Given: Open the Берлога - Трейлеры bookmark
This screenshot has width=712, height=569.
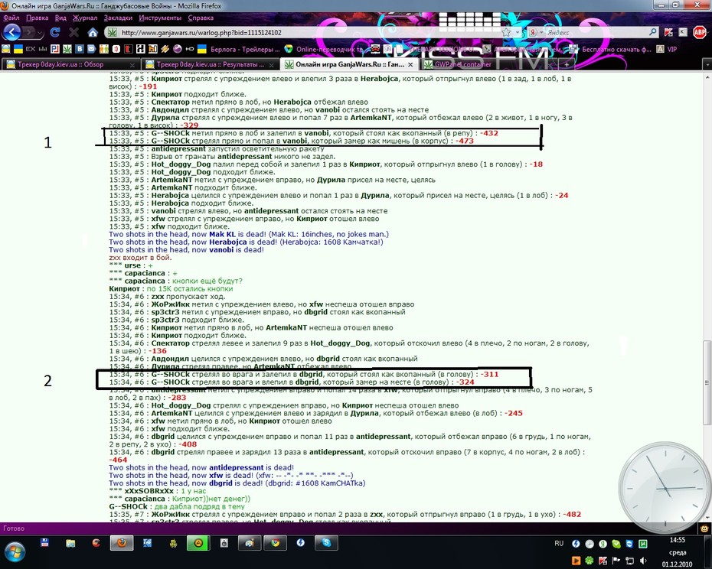Looking at the screenshot, I should tap(237, 49).
